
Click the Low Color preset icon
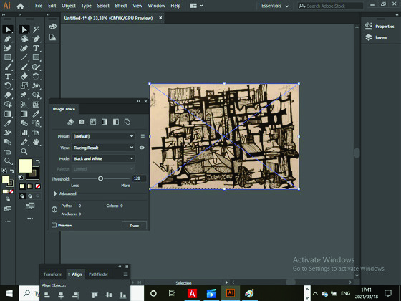pyautogui.click(x=93, y=122)
